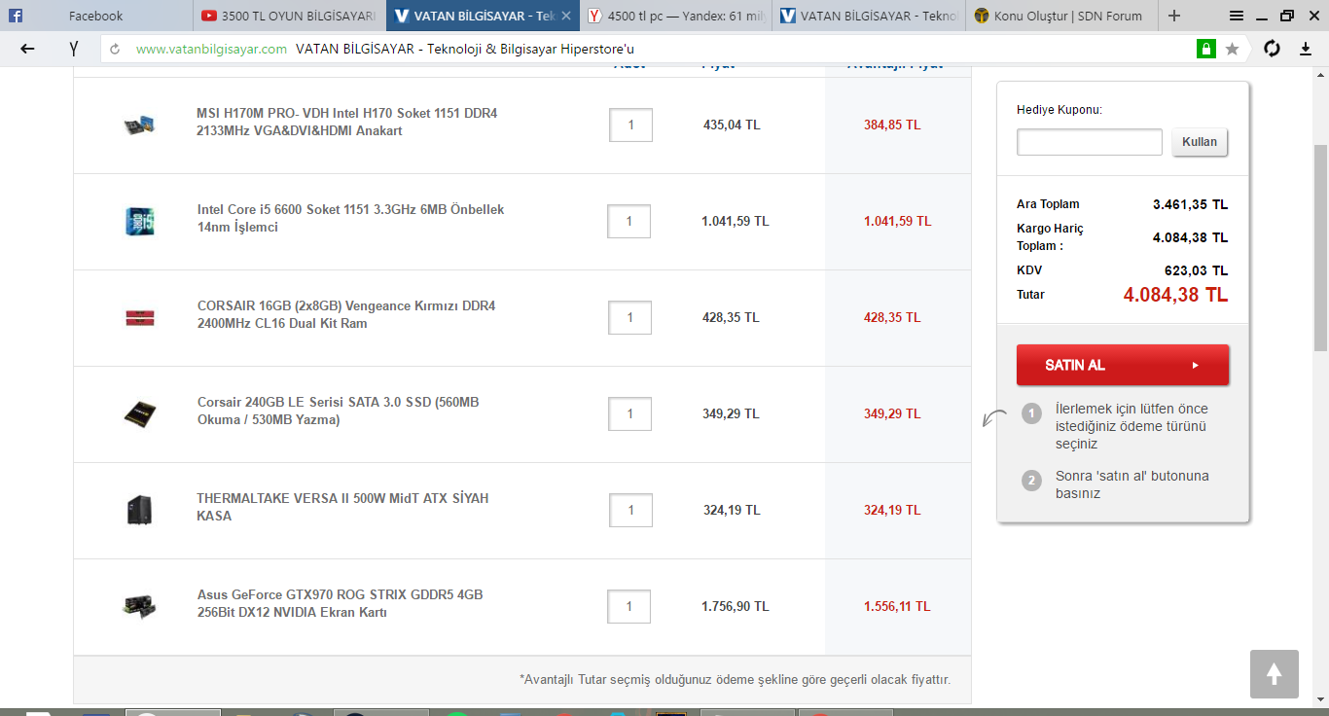1329x716 pixels.
Task: Switch to the 3500 TL OYUN BİLGİSAYARI tab
Action: click(290, 16)
